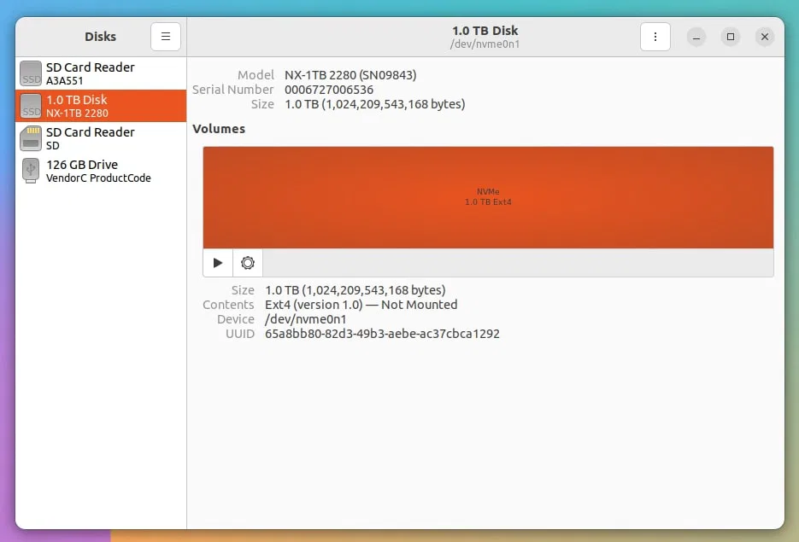Screen dimensions: 799x542
Task: Close the Disks window
Action: tap(765, 37)
